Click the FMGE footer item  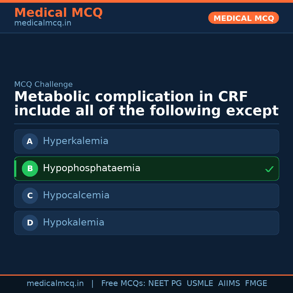[x=256, y=284]
